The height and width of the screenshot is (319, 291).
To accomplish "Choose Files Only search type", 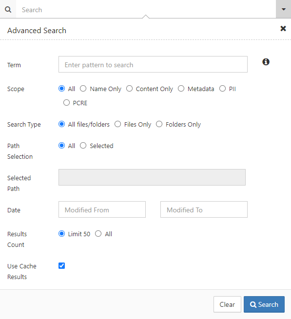I will pyautogui.click(x=117, y=124).
